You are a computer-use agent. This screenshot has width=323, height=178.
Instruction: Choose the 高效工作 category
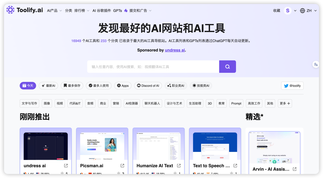point(254,103)
